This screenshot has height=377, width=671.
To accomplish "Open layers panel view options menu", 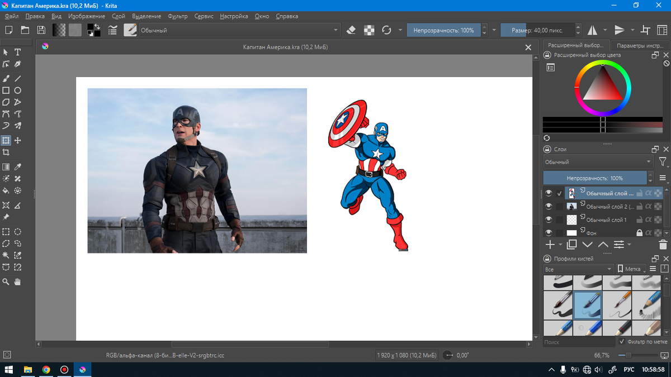I will pyautogui.click(x=663, y=178).
